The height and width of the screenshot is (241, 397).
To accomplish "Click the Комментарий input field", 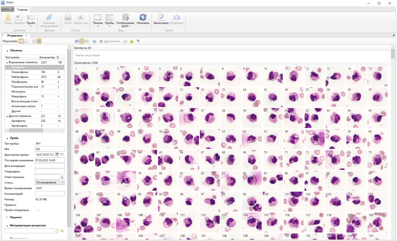I will click(49, 193).
